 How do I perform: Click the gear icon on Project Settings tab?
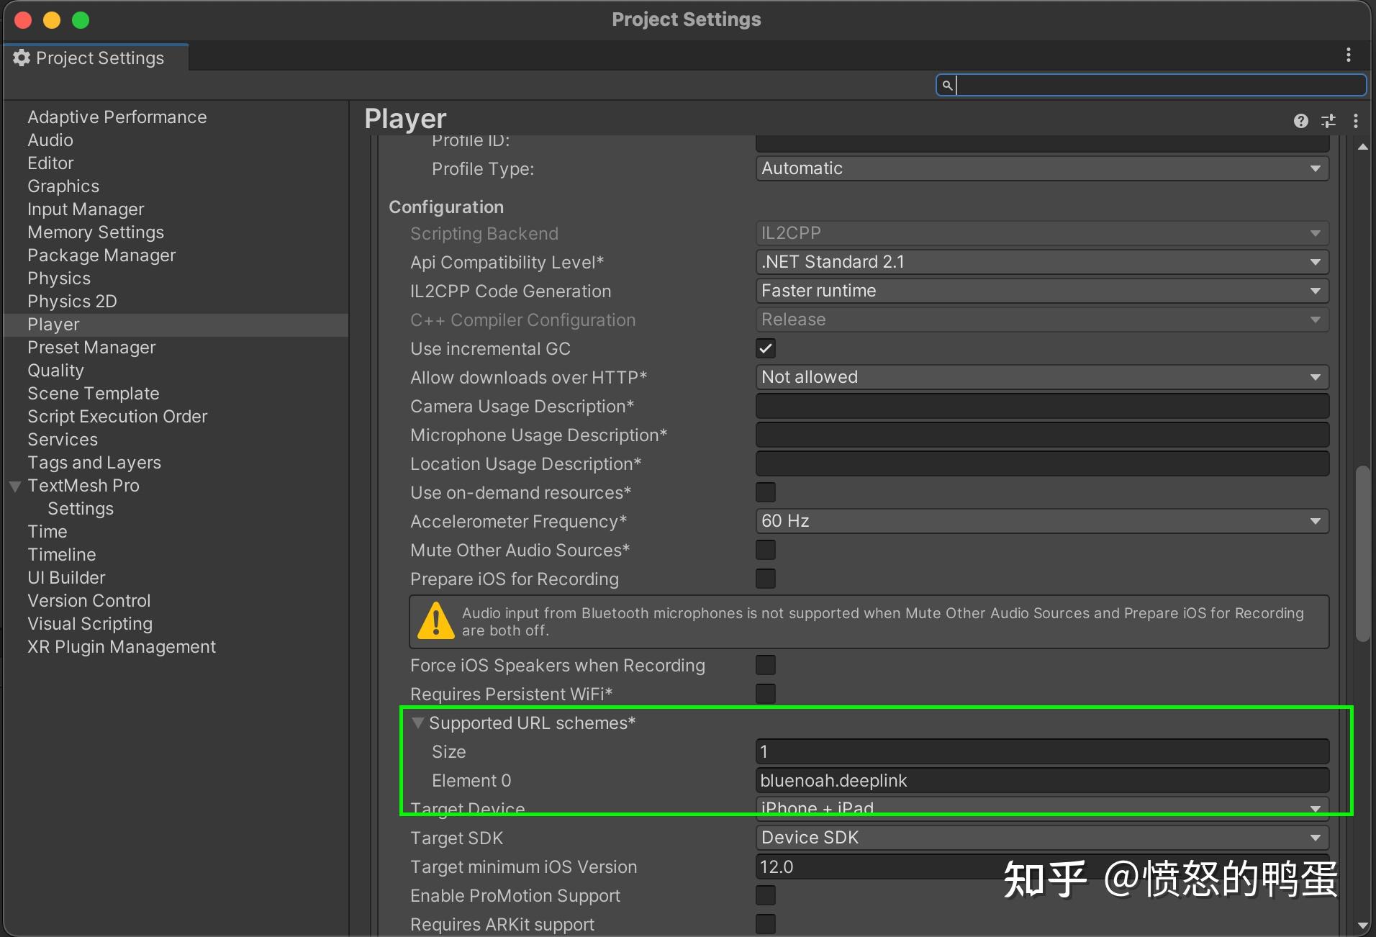pyautogui.click(x=21, y=58)
